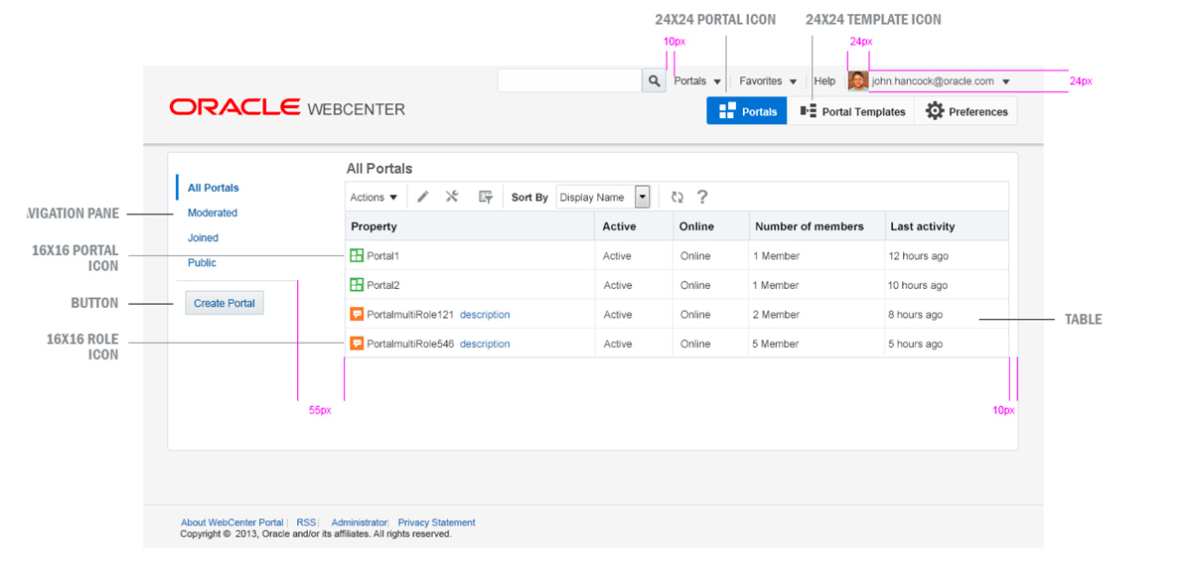Click the refresh arrows icon
Screen dimensions: 1192x579
click(677, 197)
